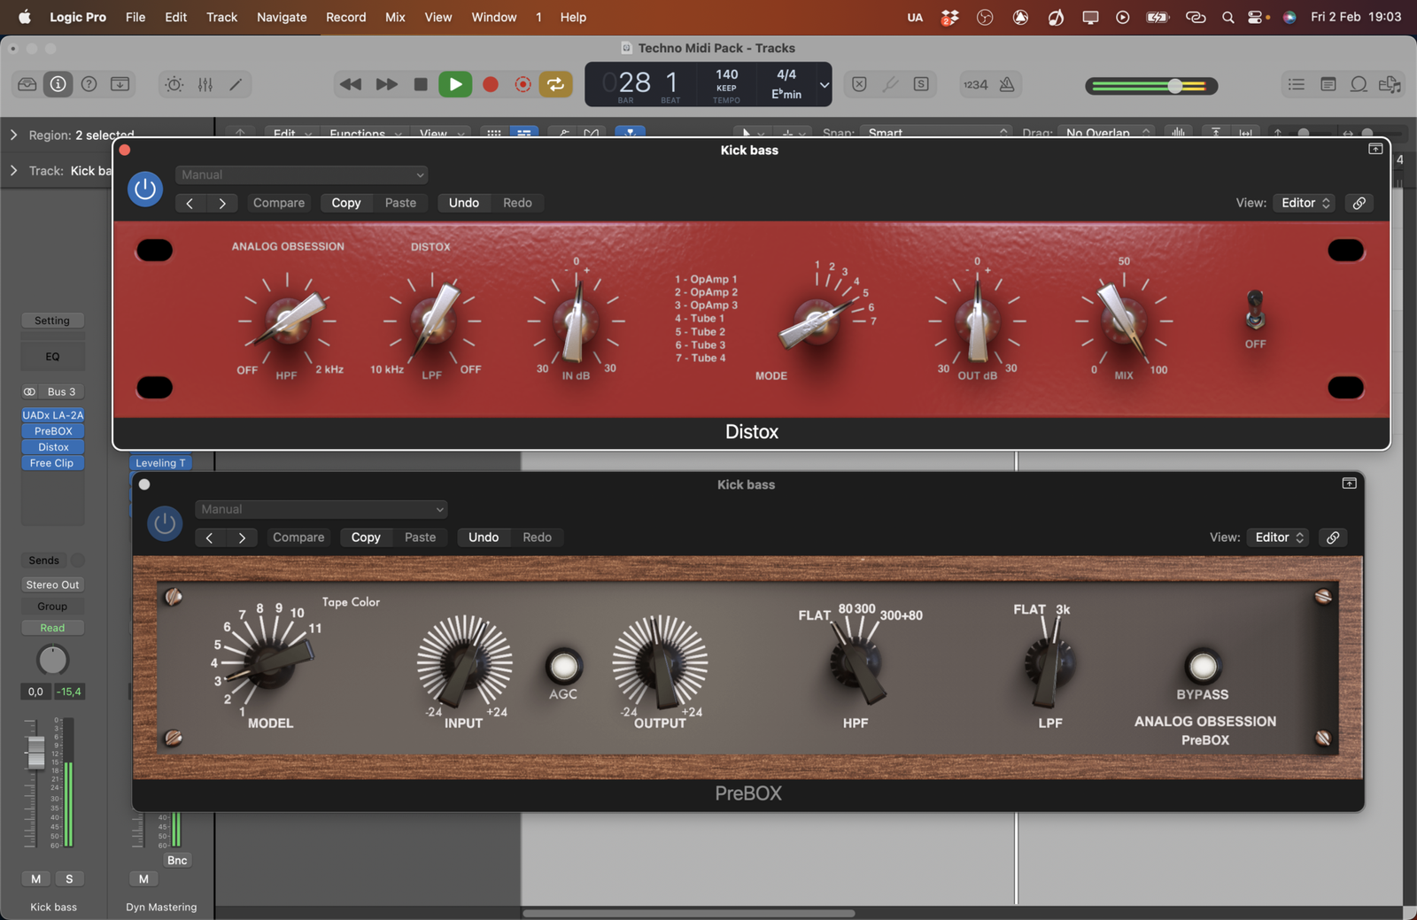
Task: Open the Manual preset dropdown on Distox
Action: point(301,174)
